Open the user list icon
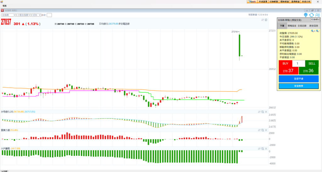The width and height of the screenshot is (322, 172). pos(317,15)
